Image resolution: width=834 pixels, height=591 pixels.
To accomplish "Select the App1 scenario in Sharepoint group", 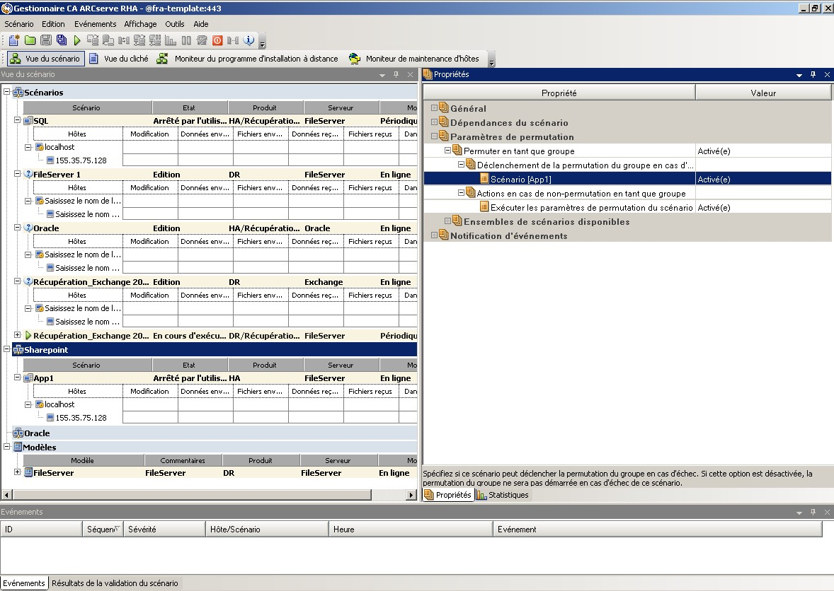I will pyautogui.click(x=45, y=378).
